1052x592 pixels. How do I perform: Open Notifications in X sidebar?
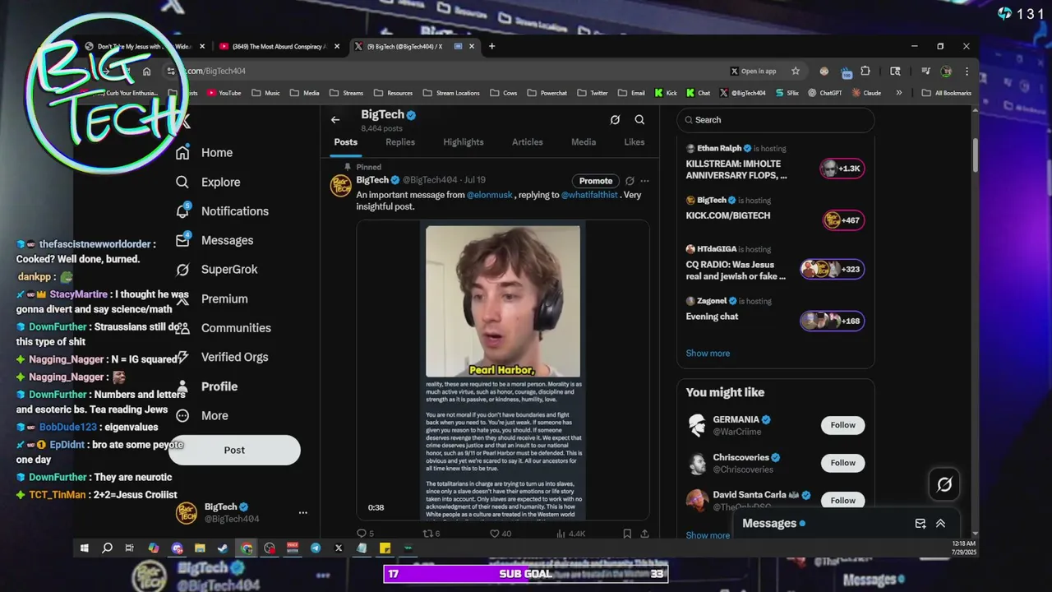222,211
